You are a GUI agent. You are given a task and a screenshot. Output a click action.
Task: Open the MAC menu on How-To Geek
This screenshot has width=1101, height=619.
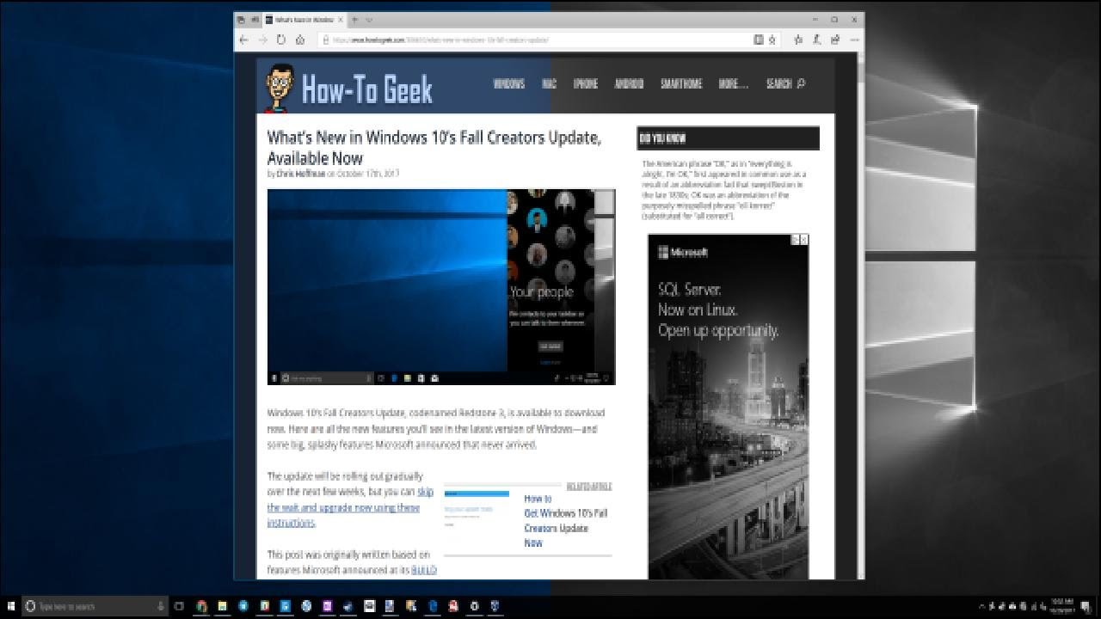549,83
